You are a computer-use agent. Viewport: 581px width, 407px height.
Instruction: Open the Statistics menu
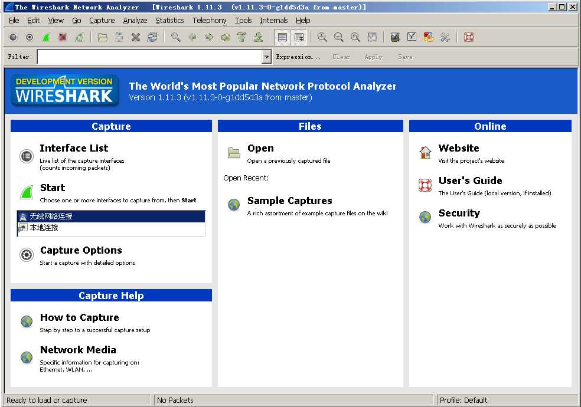tap(169, 20)
